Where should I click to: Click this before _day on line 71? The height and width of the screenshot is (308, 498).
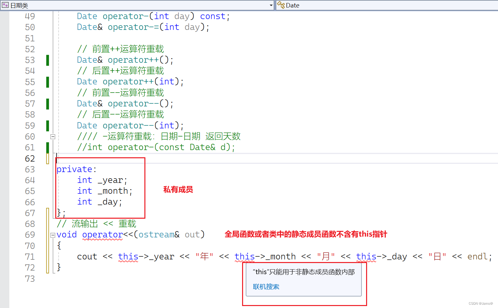coord(366,256)
